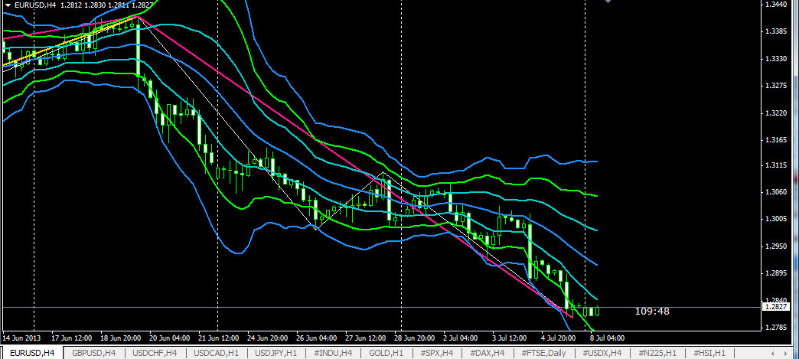Switch to #FTSE,Daily tab
Screen dimensions: 799x359
pos(543,353)
